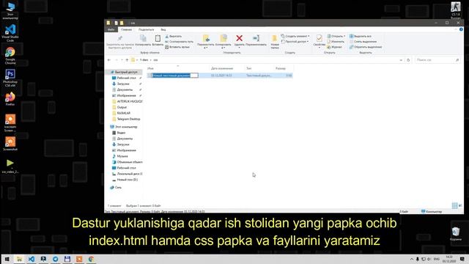Screen dimensions: 469x264
Task: Open the Файл ribbon tab
Action: (111, 29)
